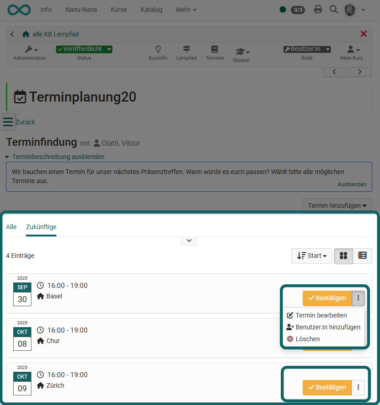Switch to the Alle tab
The height and width of the screenshot is (405, 380).
11,226
